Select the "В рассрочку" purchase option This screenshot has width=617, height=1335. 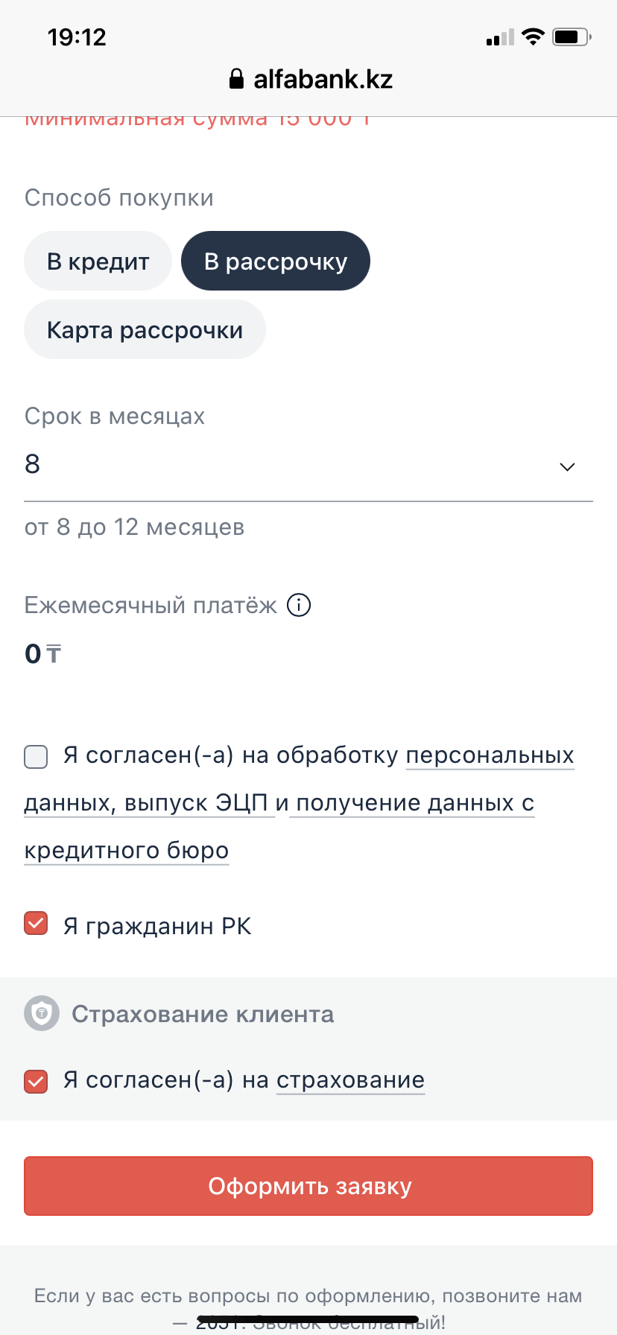(x=276, y=261)
